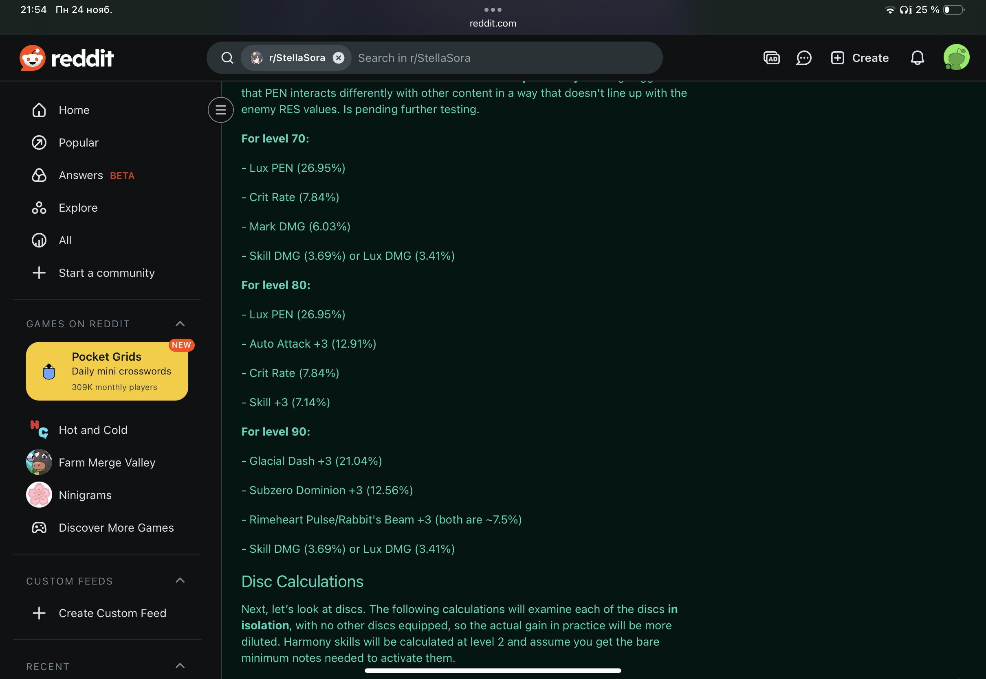Open Discover More Games
The width and height of the screenshot is (986, 679).
tap(116, 528)
